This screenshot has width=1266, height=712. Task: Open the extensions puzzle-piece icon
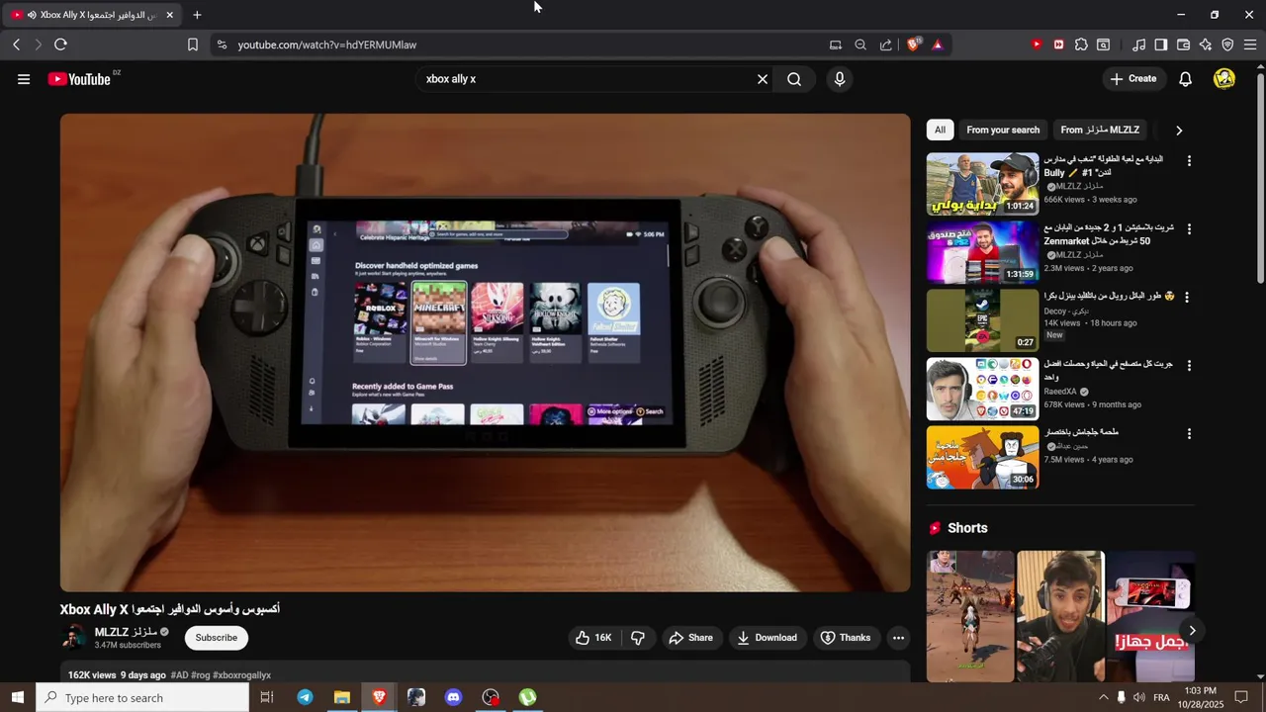[1081, 44]
